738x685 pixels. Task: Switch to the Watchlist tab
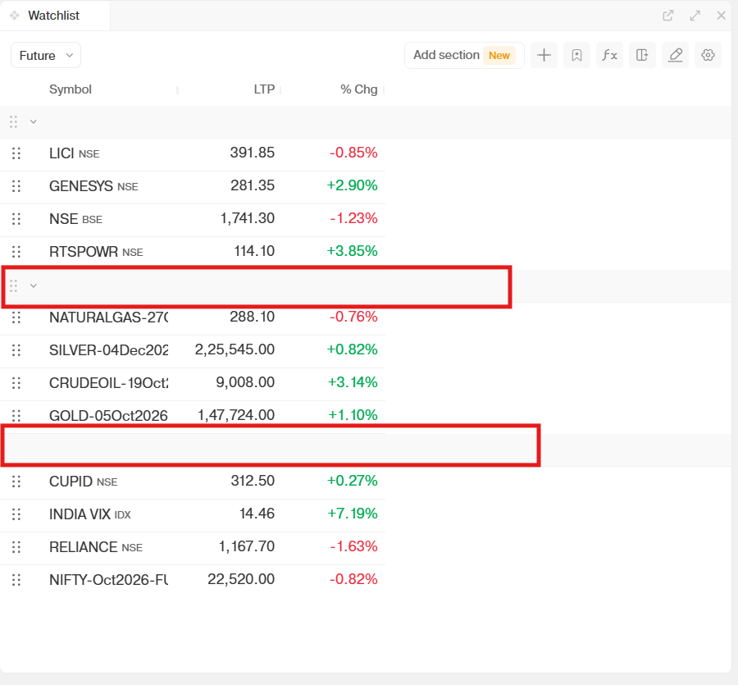pyautogui.click(x=54, y=16)
